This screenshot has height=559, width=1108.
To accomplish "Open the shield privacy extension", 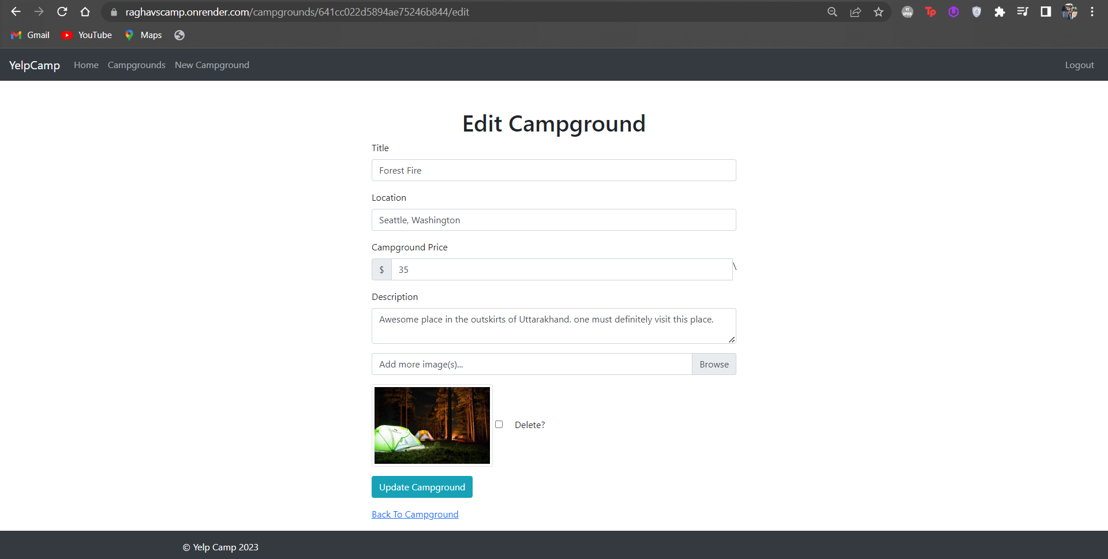I will [976, 12].
